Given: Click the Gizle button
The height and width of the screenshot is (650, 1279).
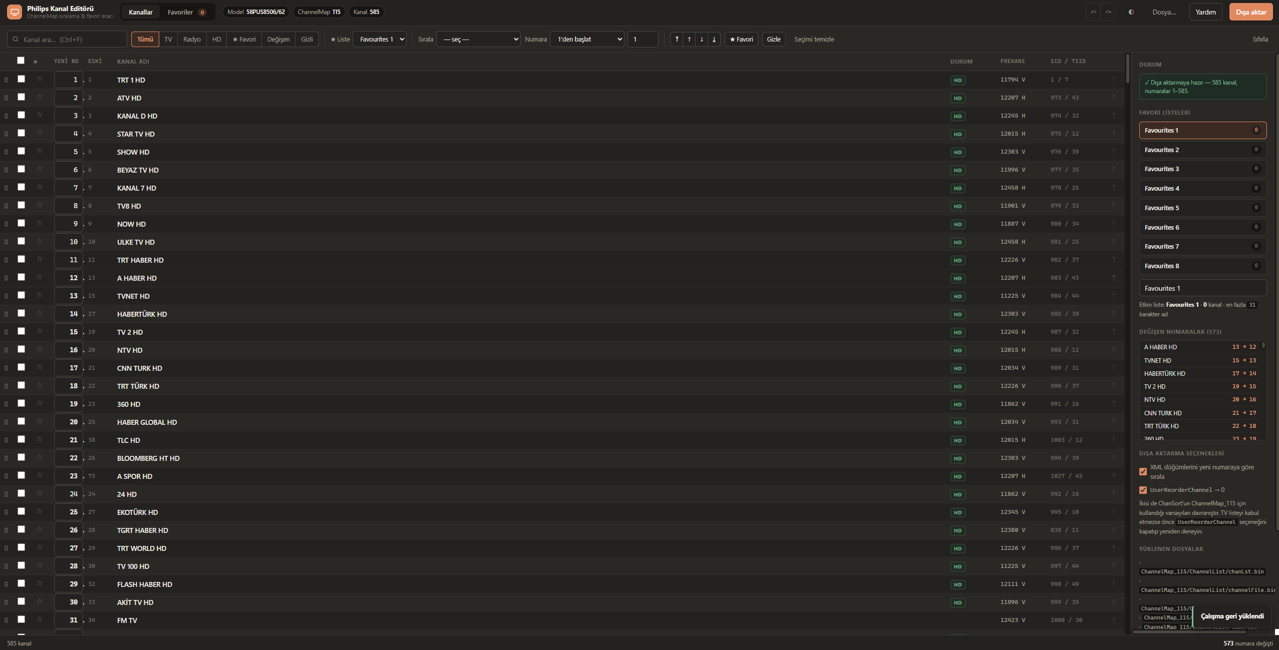Looking at the screenshot, I should pyautogui.click(x=774, y=39).
